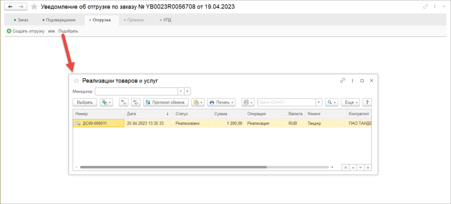Open the Еще menu
451x204 pixels.
[x=351, y=102]
